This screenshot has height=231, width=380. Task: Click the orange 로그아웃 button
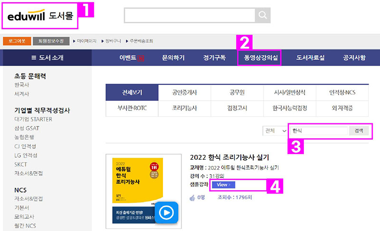coord(17,41)
